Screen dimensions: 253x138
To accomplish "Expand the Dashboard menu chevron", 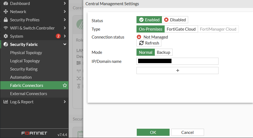I will point(65,4).
